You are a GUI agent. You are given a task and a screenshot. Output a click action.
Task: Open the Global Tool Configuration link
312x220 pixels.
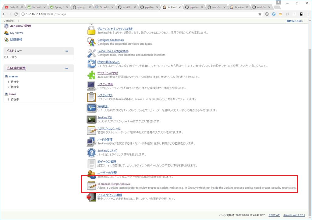pyautogui.click(x=113, y=51)
